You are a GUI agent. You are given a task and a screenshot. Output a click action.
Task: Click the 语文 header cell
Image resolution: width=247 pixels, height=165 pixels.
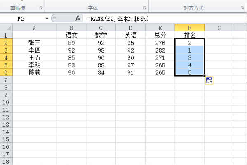(71, 35)
